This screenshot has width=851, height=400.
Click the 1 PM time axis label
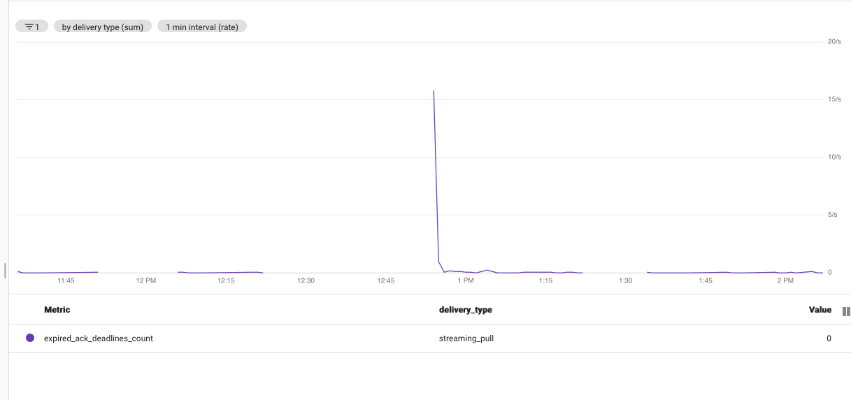tap(466, 280)
